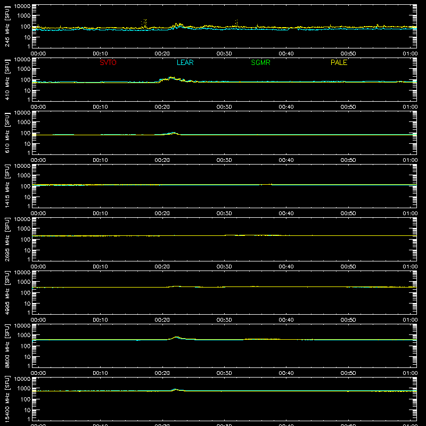Click the 410 MHz burst peak near 00:21
The height and width of the screenshot is (426, 426).
[171, 78]
